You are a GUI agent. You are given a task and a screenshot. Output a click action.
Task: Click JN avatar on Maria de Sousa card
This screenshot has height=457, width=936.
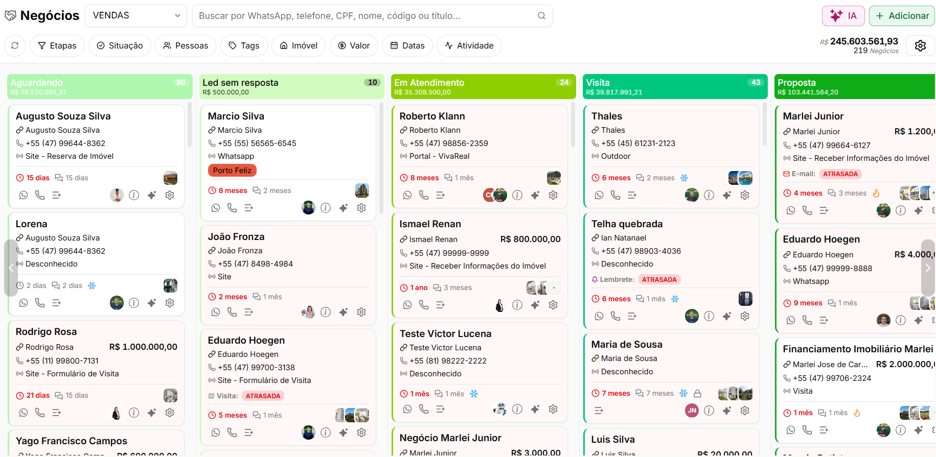tap(692, 411)
